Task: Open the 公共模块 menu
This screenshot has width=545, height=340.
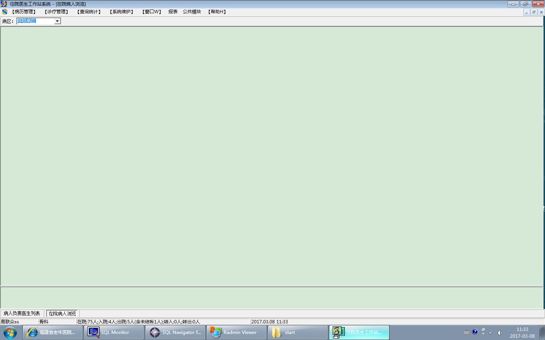Action: [192, 12]
